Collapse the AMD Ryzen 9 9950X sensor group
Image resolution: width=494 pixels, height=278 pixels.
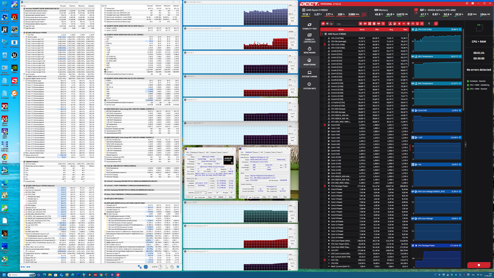click(x=322, y=34)
